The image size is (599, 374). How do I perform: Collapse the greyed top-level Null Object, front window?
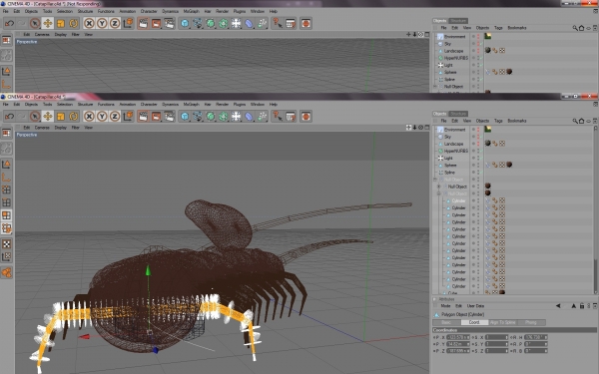pos(435,180)
